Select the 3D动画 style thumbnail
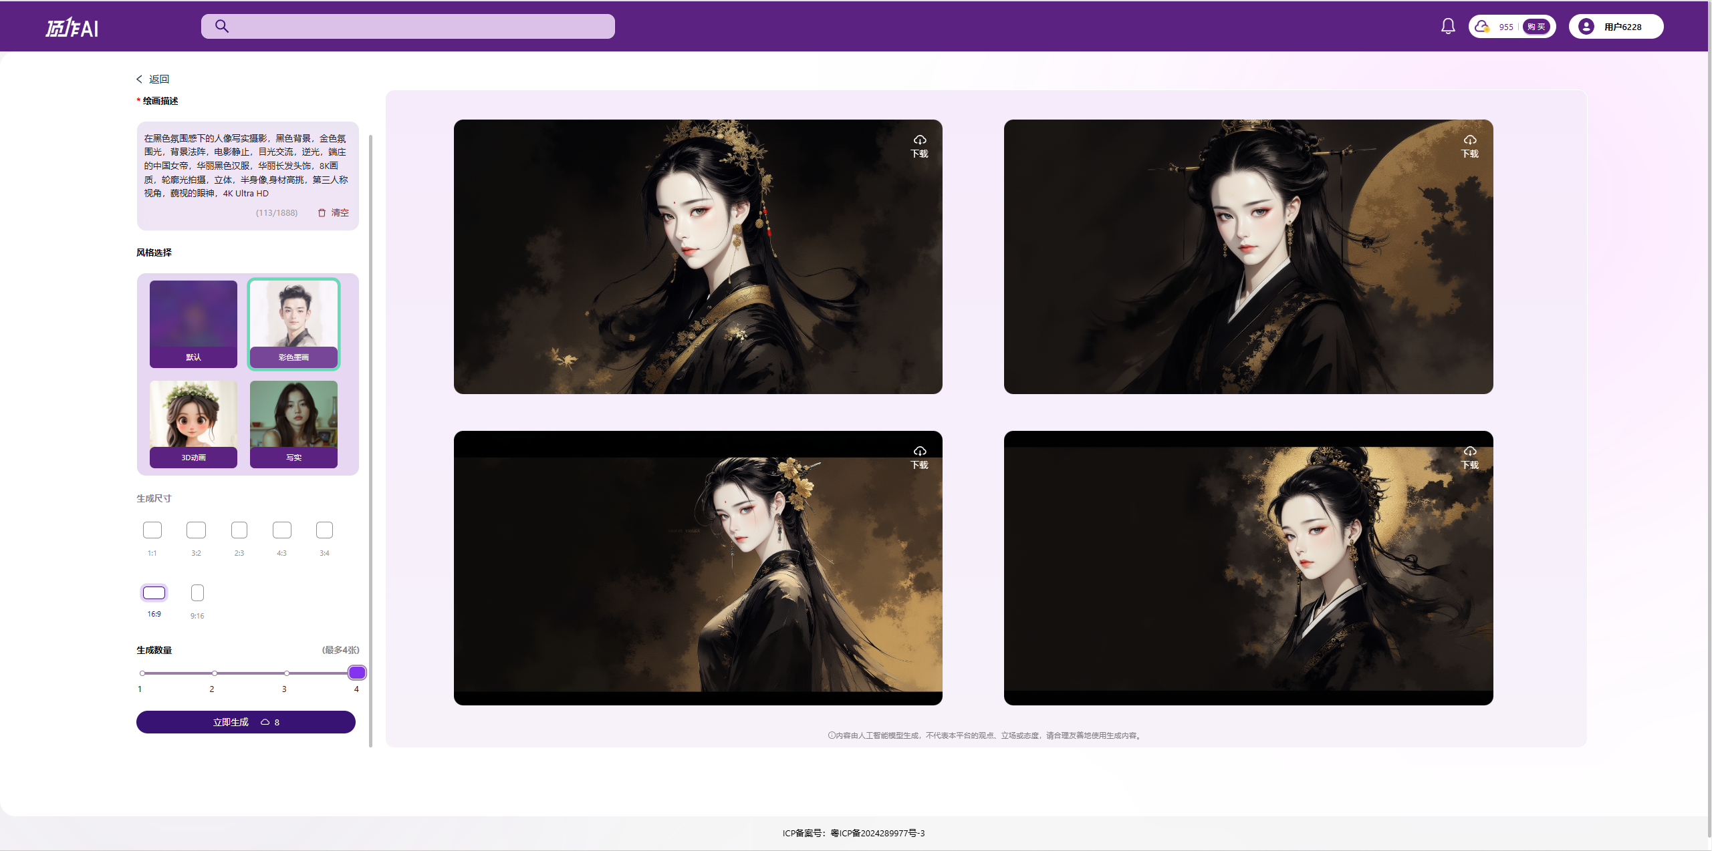Image resolution: width=1712 pixels, height=851 pixels. (x=193, y=424)
